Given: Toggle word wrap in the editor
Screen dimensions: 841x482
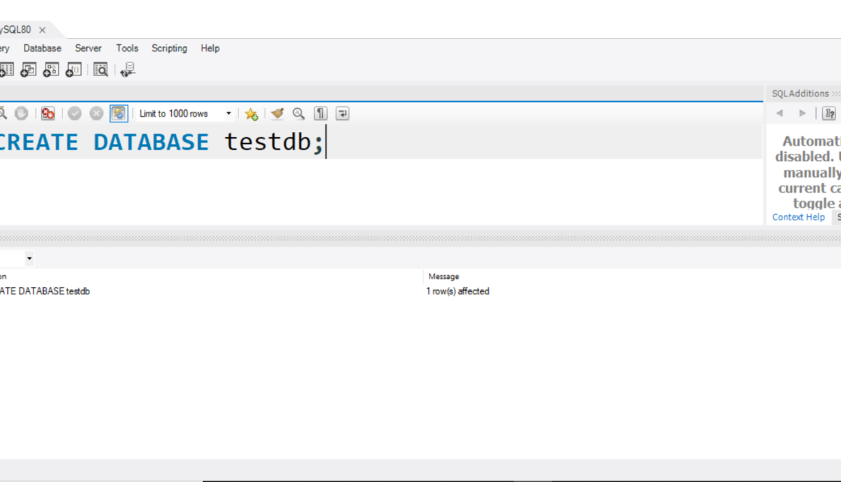Looking at the screenshot, I should click(341, 113).
